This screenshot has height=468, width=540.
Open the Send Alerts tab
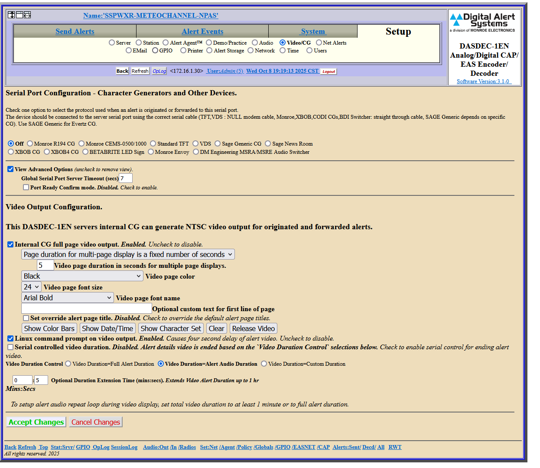tap(75, 31)
